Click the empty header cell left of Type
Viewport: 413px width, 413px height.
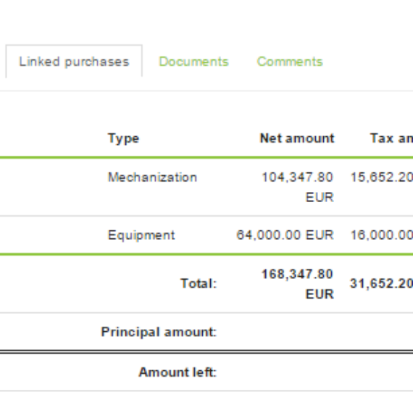pyautogui.click(x=51, y=138)
